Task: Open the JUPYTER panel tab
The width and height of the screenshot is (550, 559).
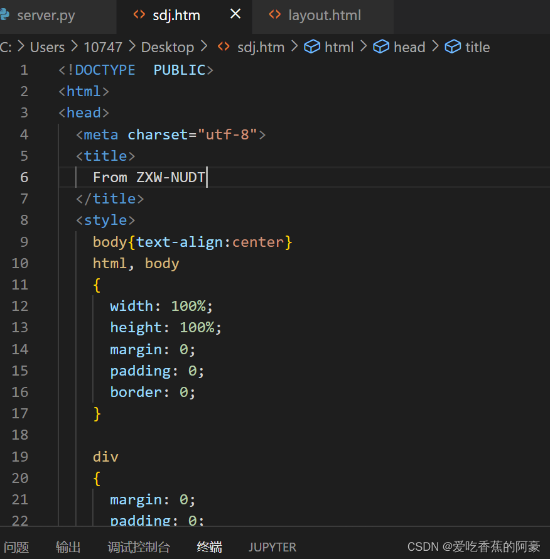Action: (x=272, y=547)
